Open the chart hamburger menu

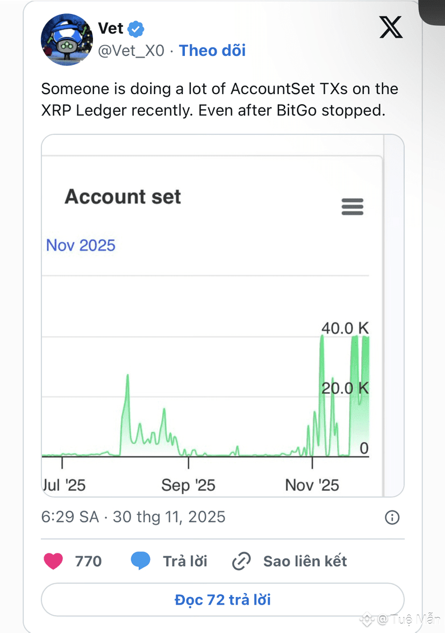click(353, 206)
